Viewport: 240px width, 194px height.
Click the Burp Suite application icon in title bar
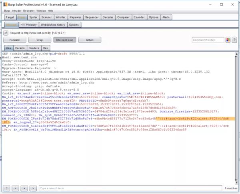coord(4,4)
